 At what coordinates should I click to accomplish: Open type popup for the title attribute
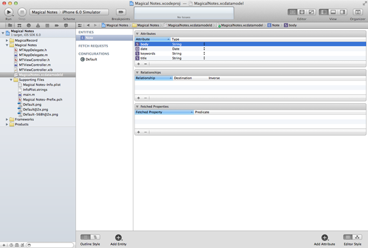pyautogui.click(x=204, y=58)
